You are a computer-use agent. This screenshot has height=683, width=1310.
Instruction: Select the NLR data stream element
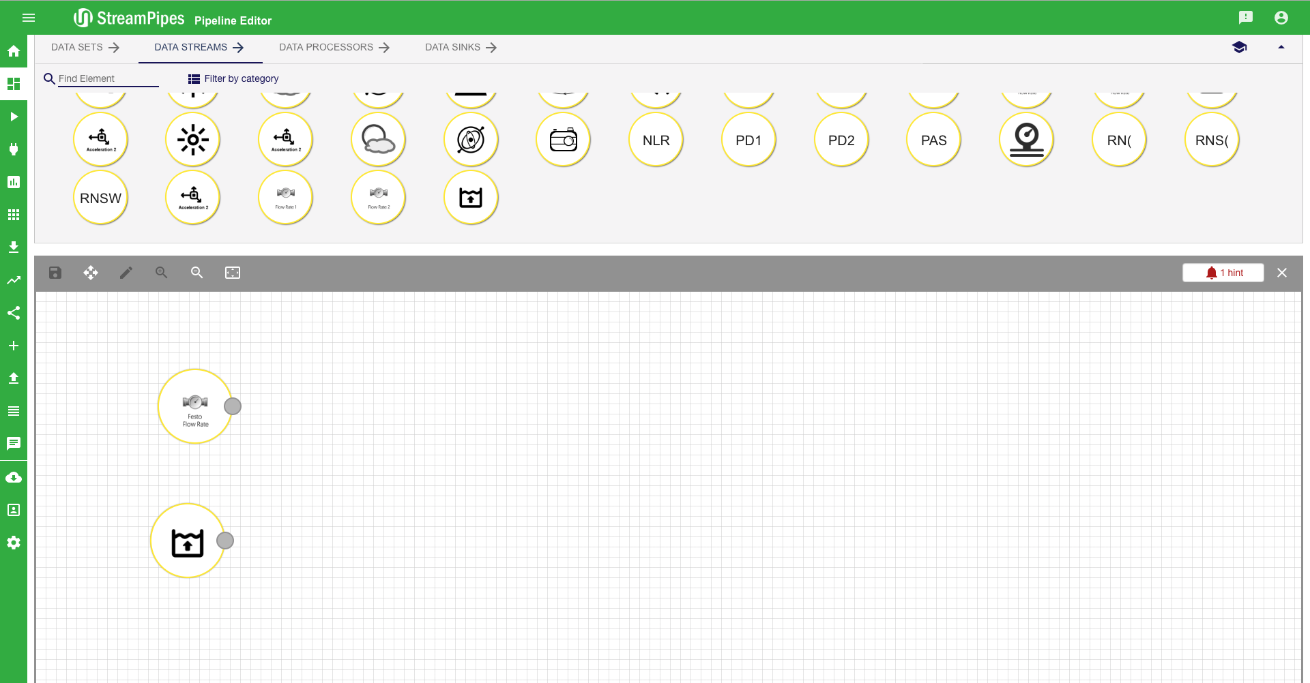coord(656,140)
